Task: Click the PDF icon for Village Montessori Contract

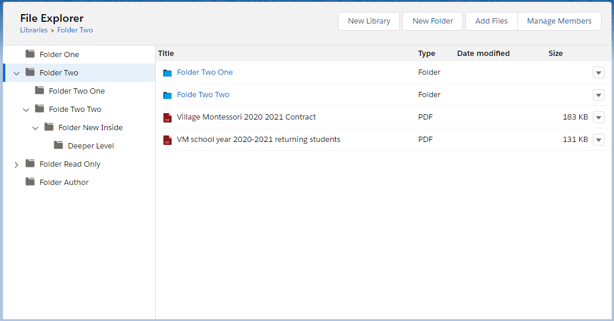Action: (168, 117)
